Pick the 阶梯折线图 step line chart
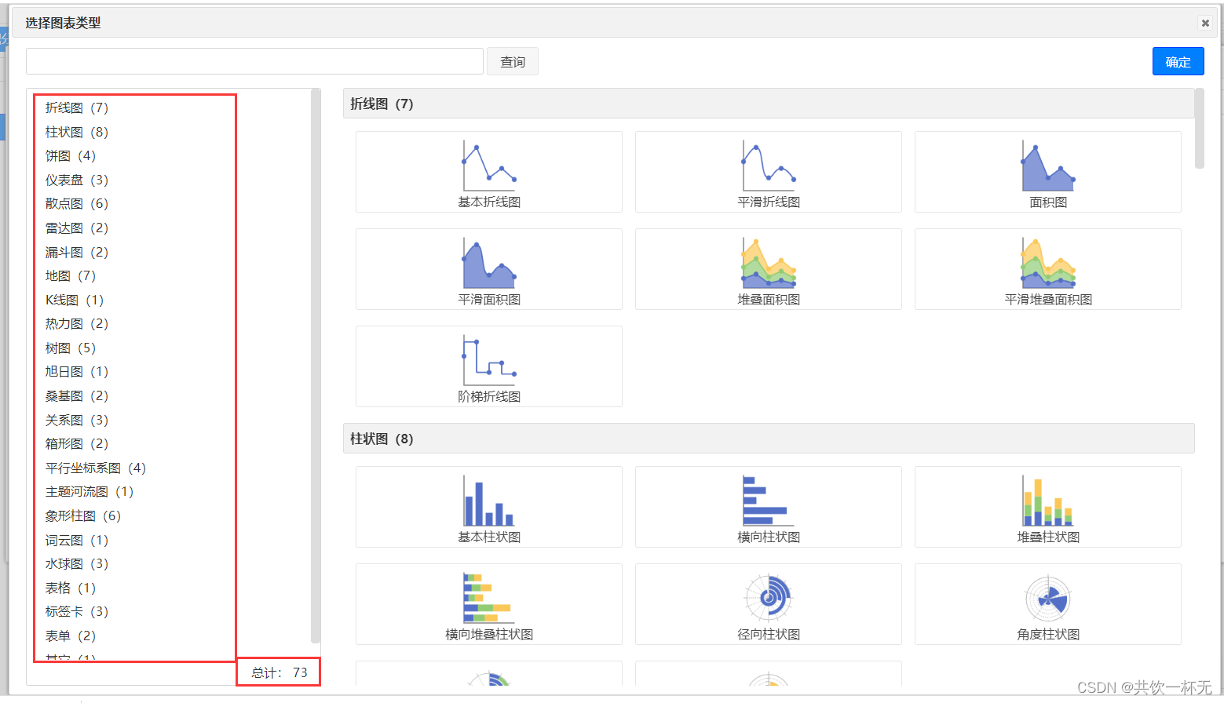This screenshot has height=703, width=1224. point(488,366)
